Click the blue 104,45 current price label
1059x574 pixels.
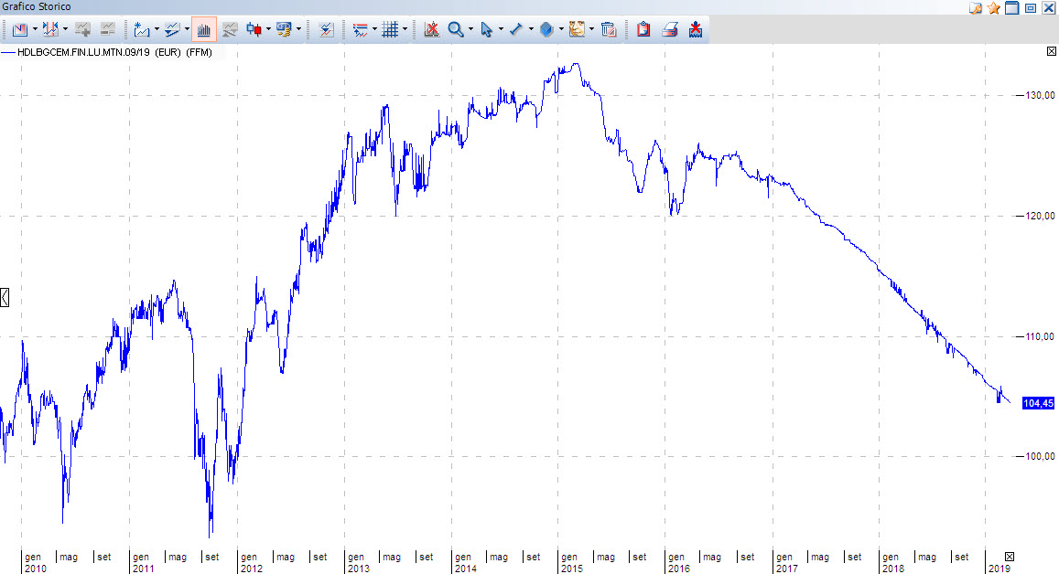tap(1038, 403)
